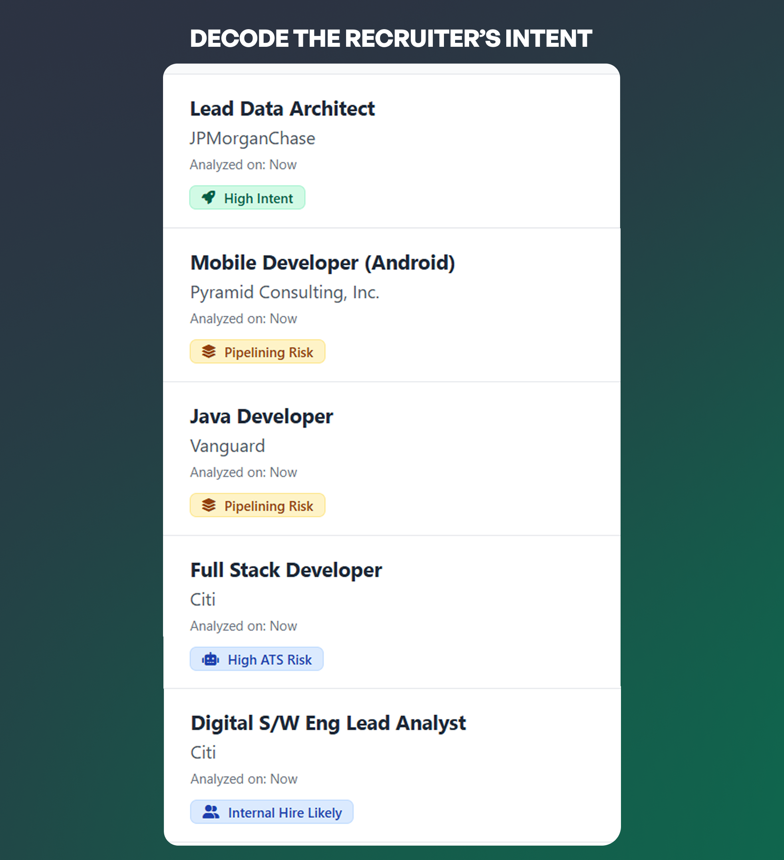Select the JPMorganChase company name

(253, 138)
